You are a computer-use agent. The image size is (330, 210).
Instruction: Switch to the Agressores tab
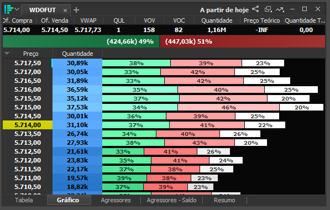coord(116,200)
